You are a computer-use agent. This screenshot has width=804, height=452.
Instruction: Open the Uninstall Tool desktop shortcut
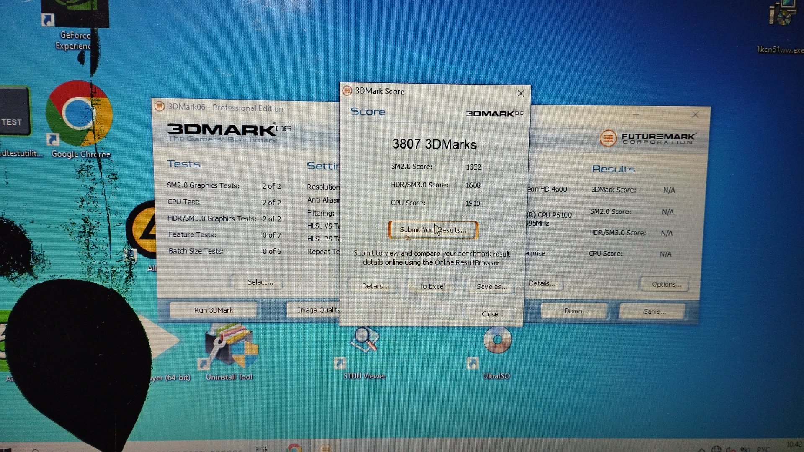(x=231, y=347)
